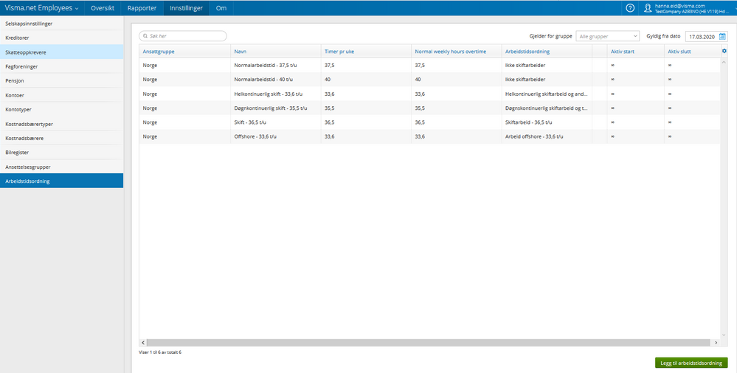
Task: Sort by the Timer pr uke column
Action: coord(339,51)
